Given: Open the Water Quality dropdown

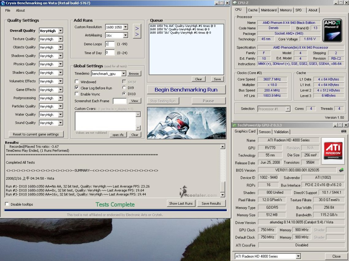Looking at the screenshot, I should click(61, 114).
